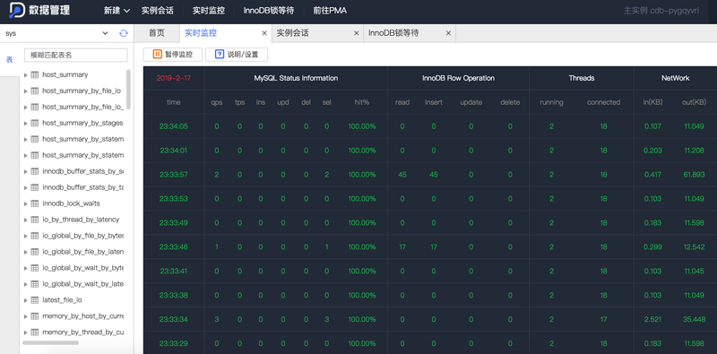Expand the io_global_by_file_by_laten node

pyautogui.click(x=26, y=252)
